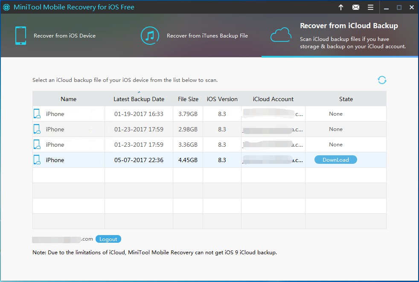
Task: Select date cell 05-07-2017 22:36
Action: (139, 160)
